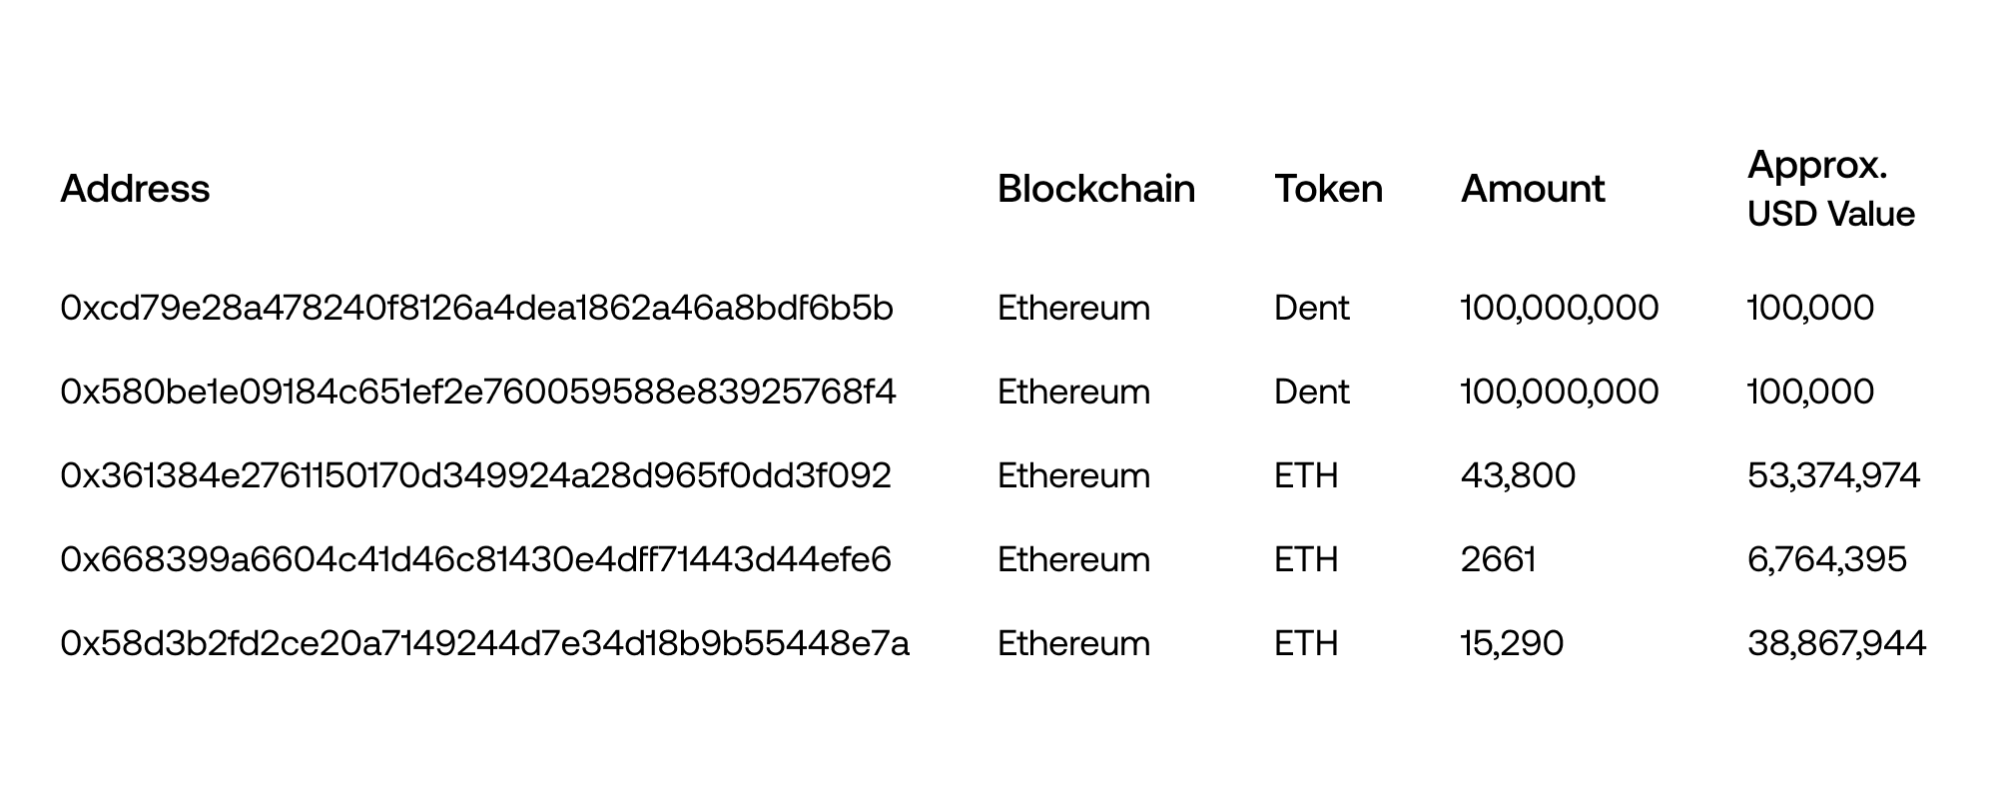
Task: Click the 6,764,395 USD value
Action: pos(1826,559)
